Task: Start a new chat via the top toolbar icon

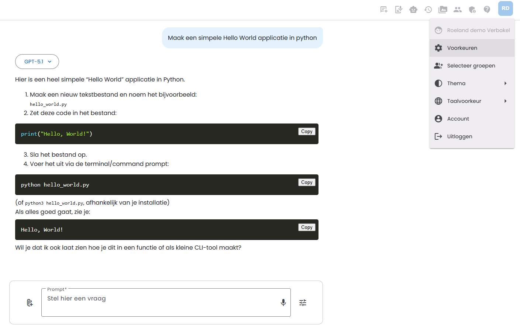Action: pos(384,10)
